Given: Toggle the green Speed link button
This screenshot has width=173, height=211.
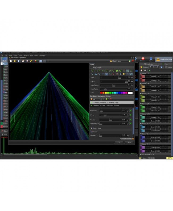Looking at the screenshot, I should [131, 120].
